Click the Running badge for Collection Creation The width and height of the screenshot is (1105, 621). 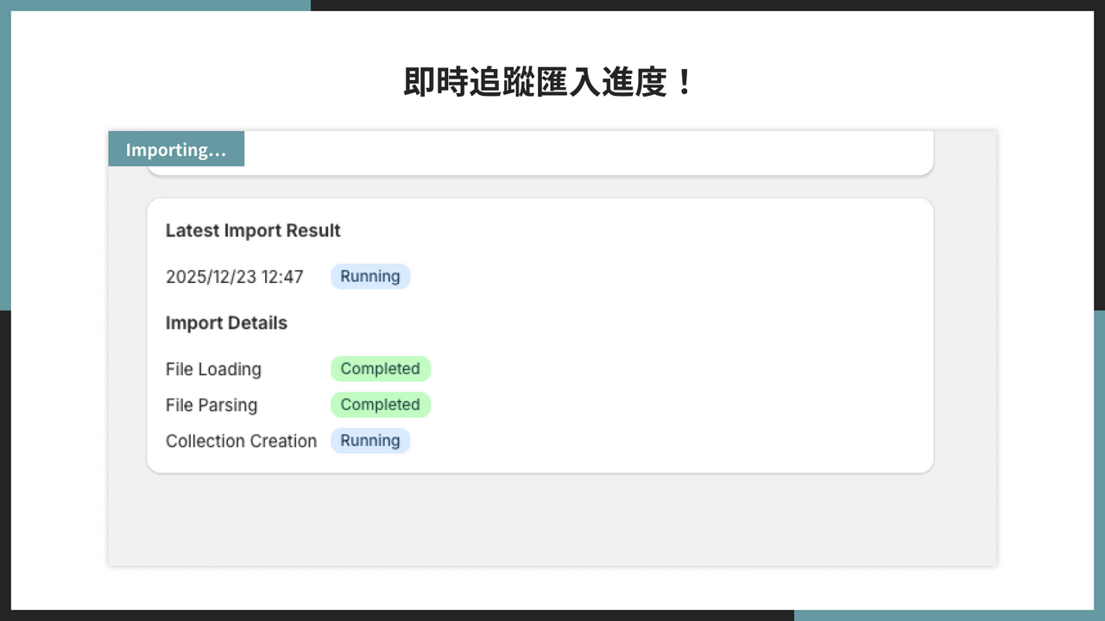pyautogui.click(x=370, y=441)
